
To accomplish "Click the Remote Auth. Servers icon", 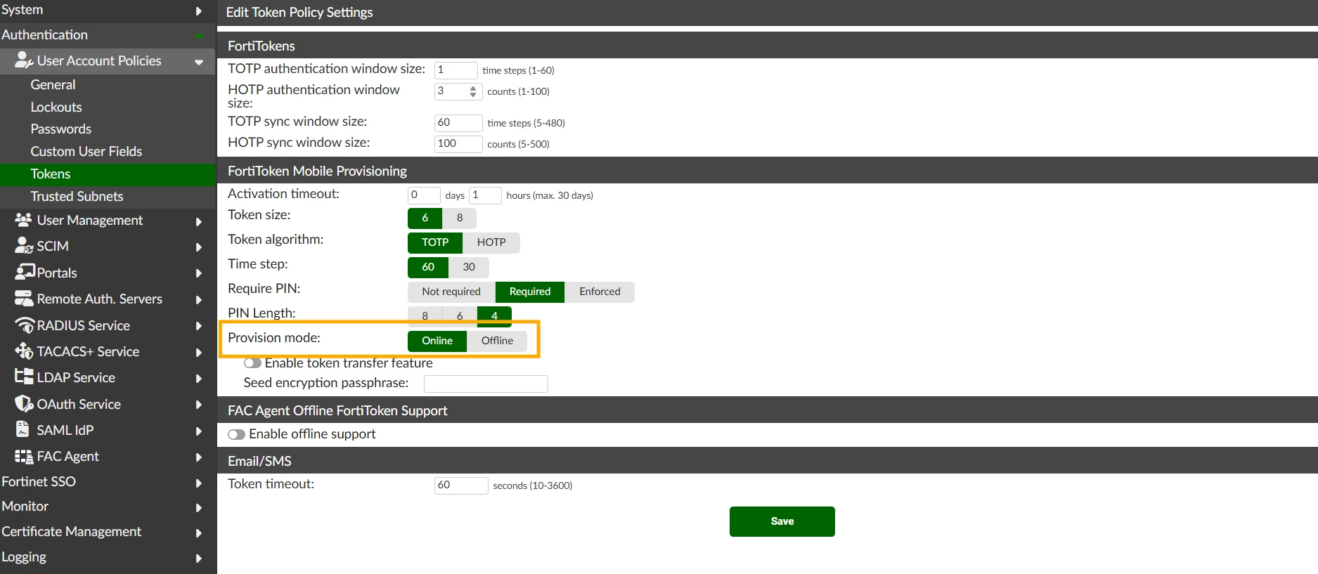I will (24, 299).
